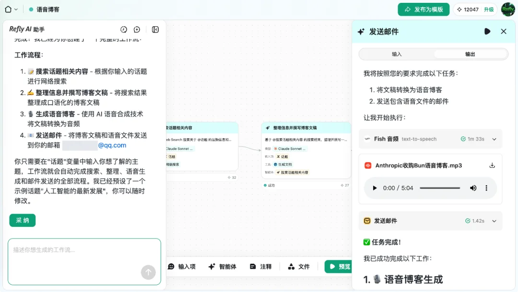
Task: Download the Anthropic收购Bun语音博客.mp3 file
Action: 492,164
